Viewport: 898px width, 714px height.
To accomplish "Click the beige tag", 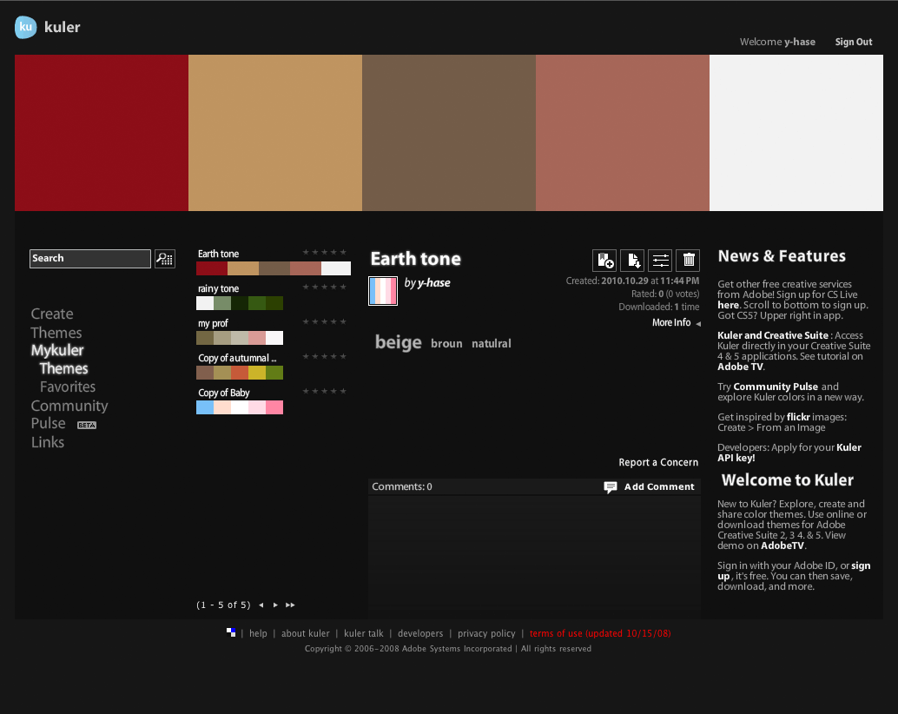I will click(398, 342).
